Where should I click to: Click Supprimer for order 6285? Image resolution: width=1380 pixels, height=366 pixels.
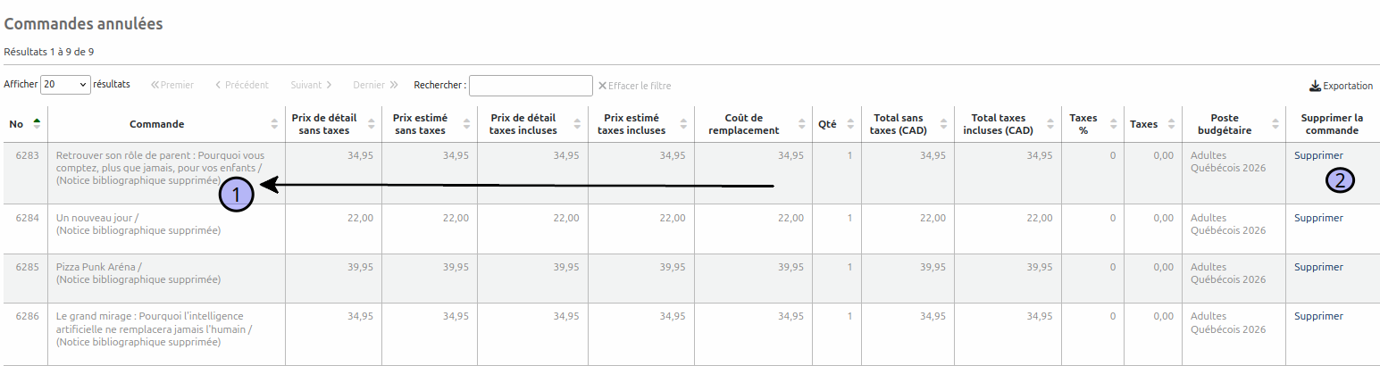click(1318, 267)
